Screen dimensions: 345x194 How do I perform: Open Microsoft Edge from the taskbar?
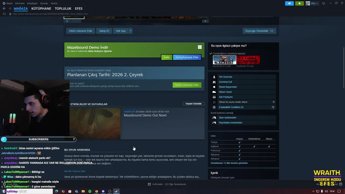pos(56,191)
